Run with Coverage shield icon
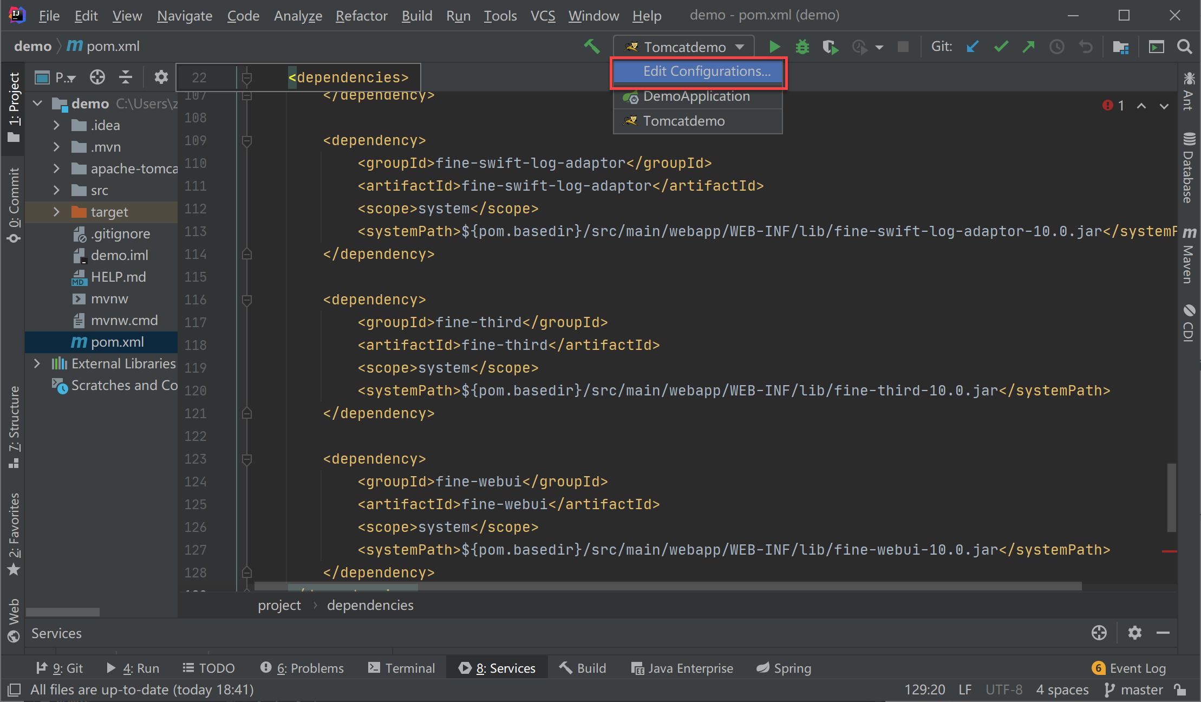Image resolution: width=1201 pixels, height=702 pixels. pos(830,47)
